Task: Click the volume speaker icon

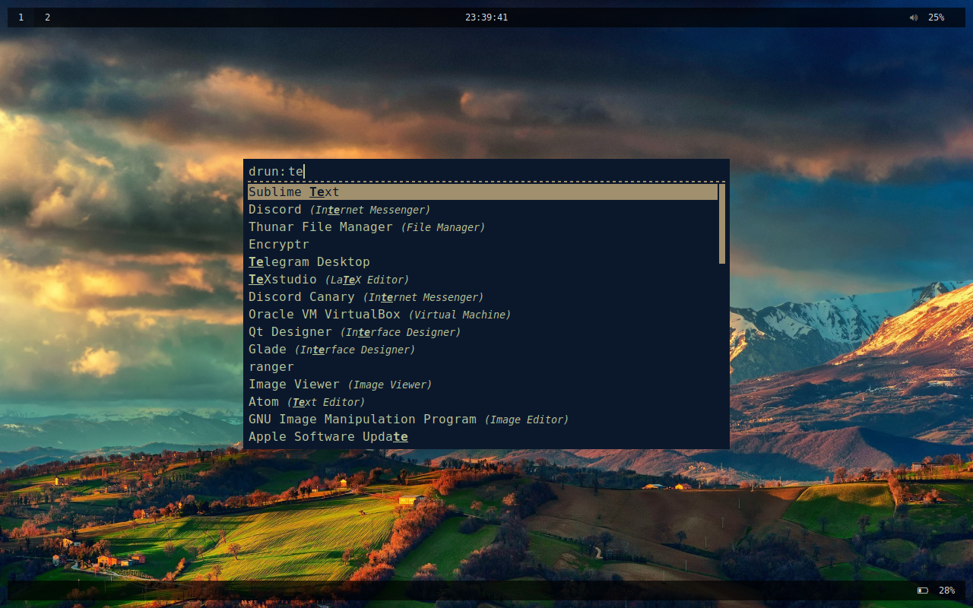Action: click(914, 17)
